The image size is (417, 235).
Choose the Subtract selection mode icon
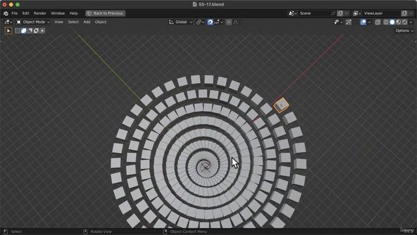pos(30,31)
